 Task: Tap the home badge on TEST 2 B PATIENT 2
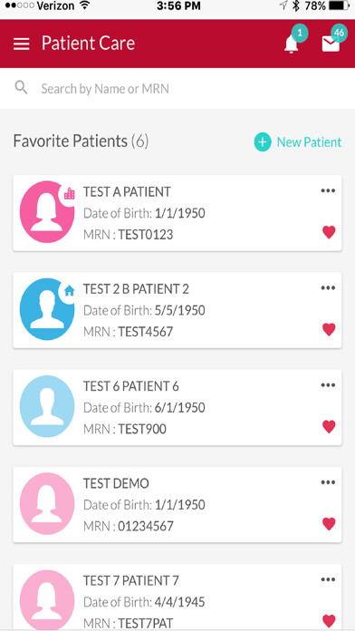pos(70,290)
